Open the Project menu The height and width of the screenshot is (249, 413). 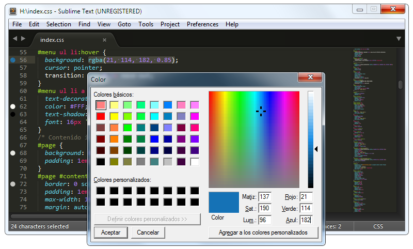pos(170,24)
